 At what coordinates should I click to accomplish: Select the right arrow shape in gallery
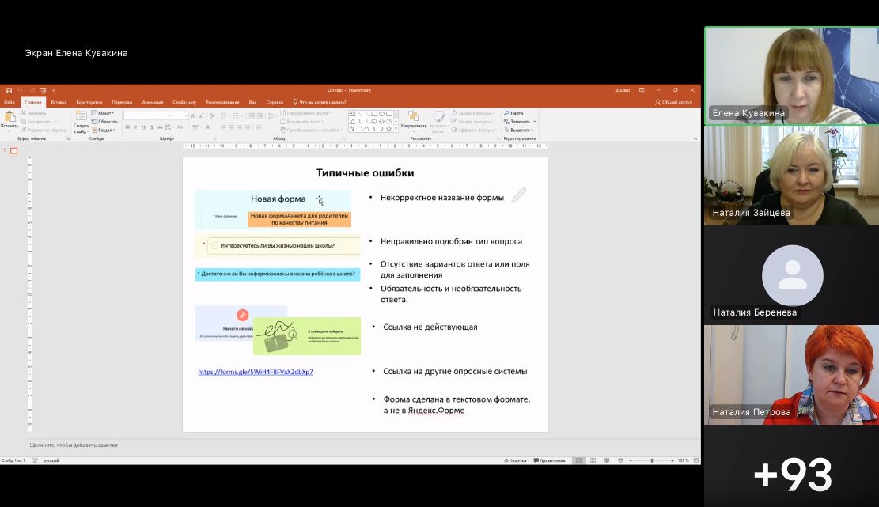[374, 121]
